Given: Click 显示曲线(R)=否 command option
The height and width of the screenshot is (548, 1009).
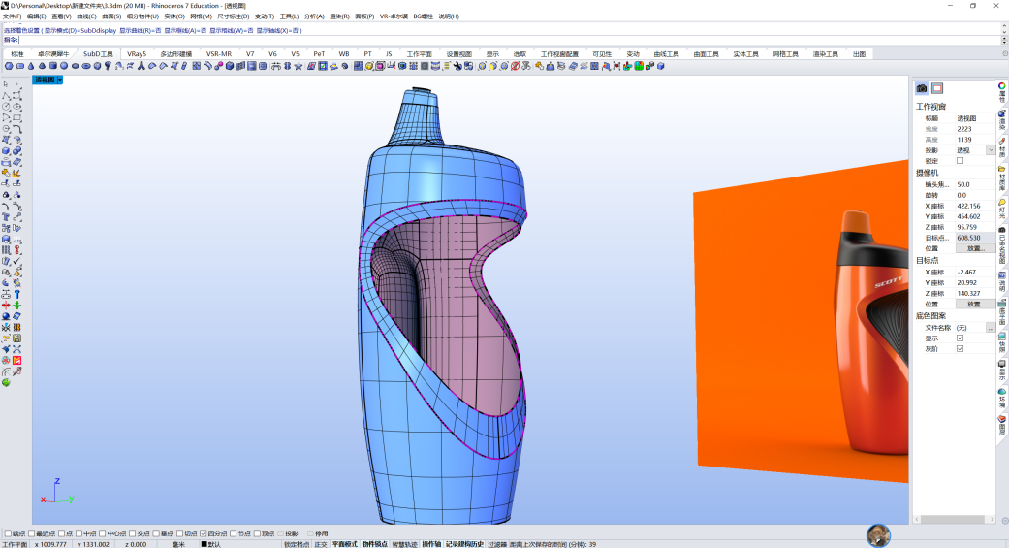Looking at the screenshot, I should 141,30.
